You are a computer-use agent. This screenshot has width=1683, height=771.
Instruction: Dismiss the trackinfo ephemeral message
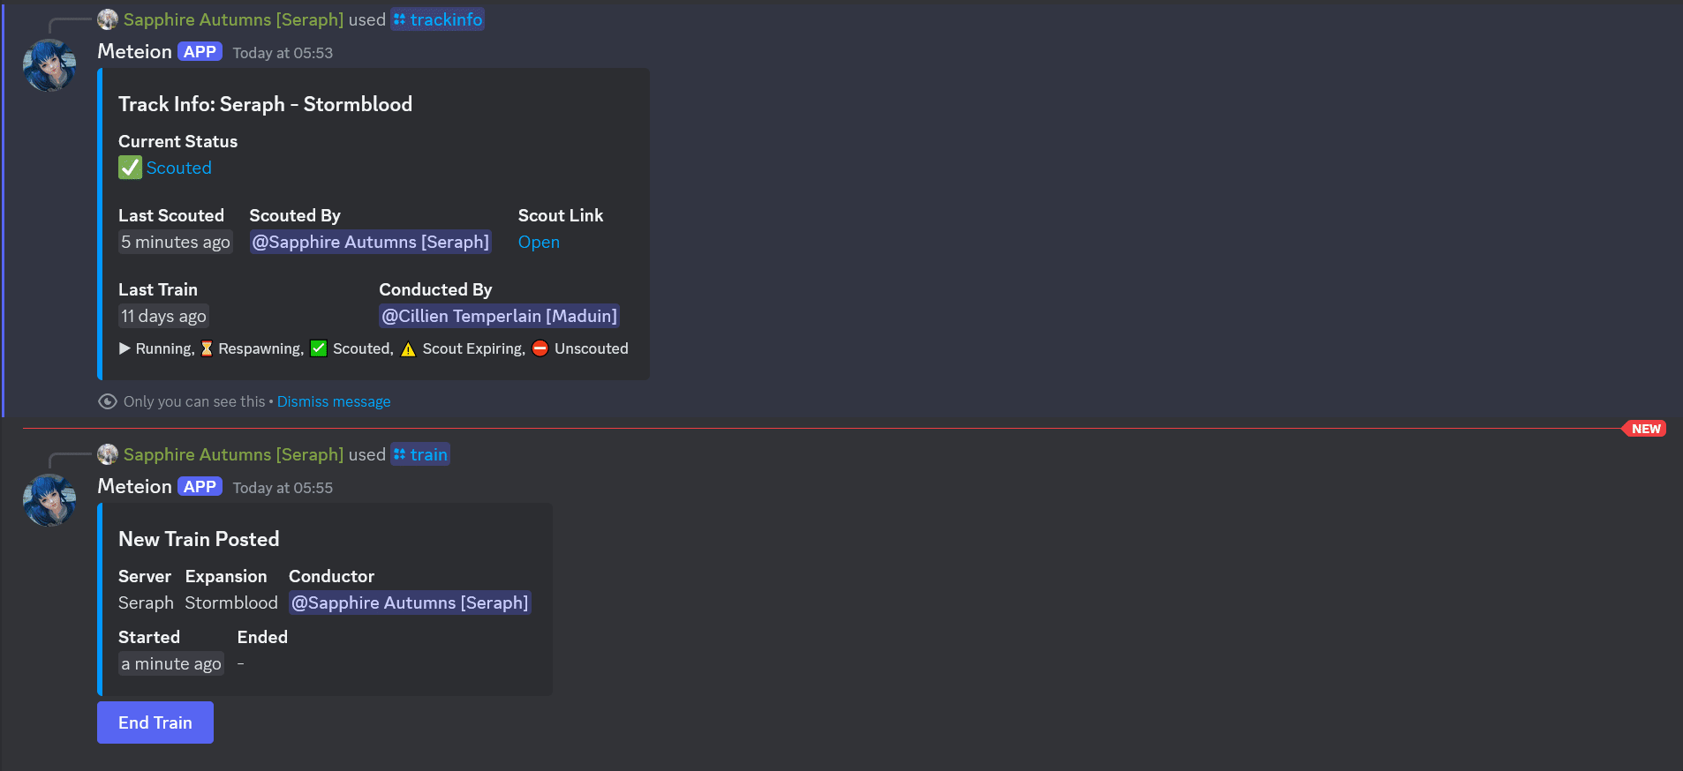[x=333, y=401]
